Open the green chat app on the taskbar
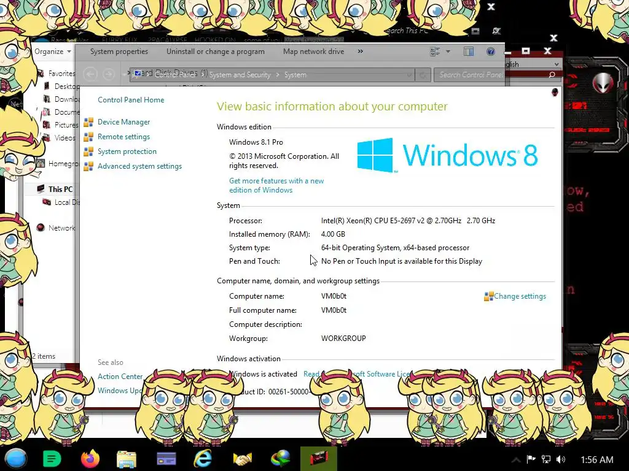Viewport: 629px width, 471px height. pos(52,459)
